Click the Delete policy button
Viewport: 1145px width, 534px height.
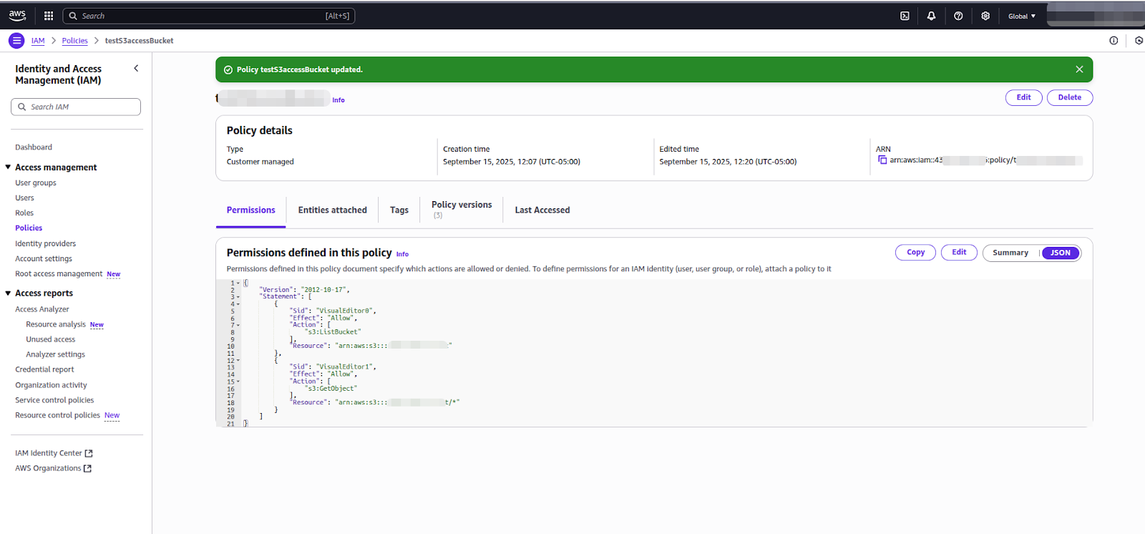(x=1069, y=97)
